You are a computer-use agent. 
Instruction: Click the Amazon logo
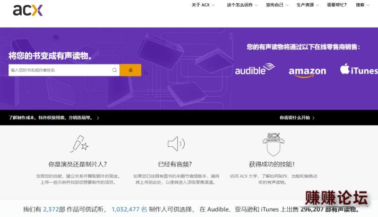[308, 72]
